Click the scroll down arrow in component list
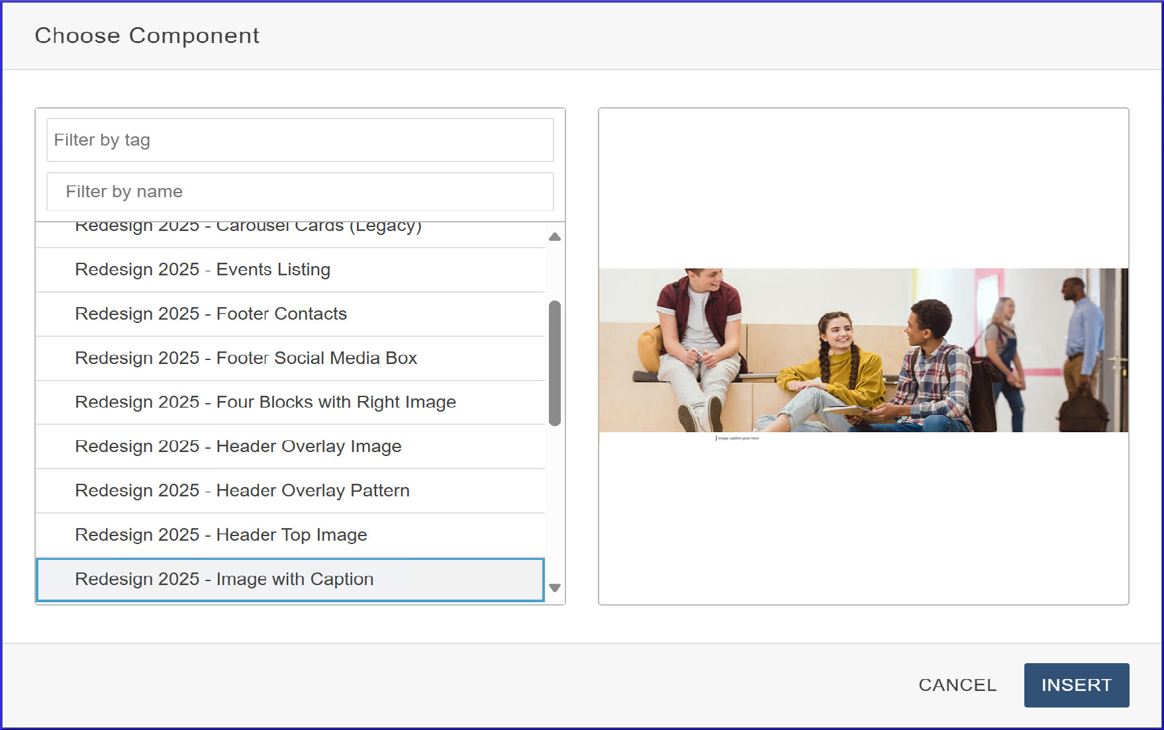1164x730 pixels. pyautogui.click(x=555, y=588)
